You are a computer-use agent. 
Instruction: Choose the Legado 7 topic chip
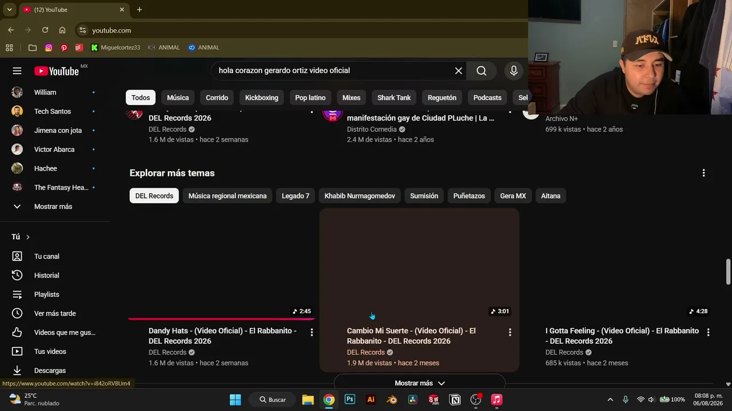[x=296, y=196]
